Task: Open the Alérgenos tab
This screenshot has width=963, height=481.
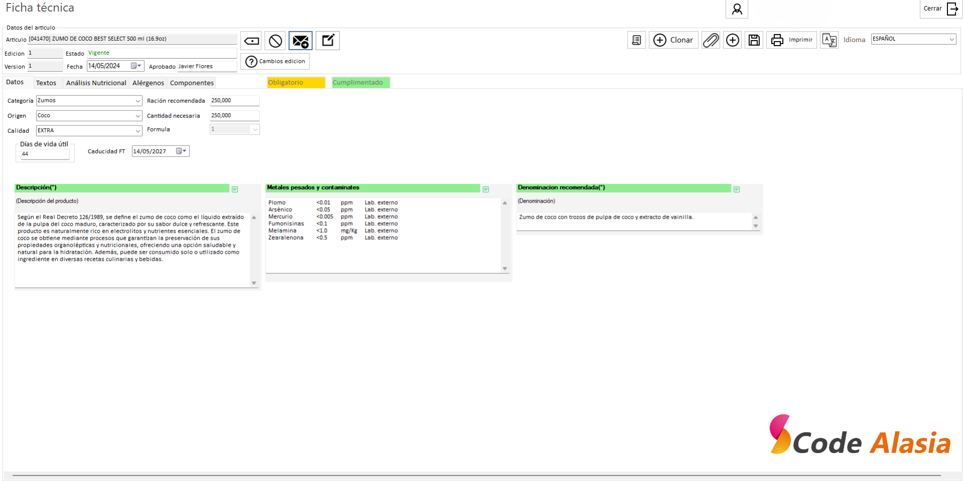Action: [x=148, y=83]
